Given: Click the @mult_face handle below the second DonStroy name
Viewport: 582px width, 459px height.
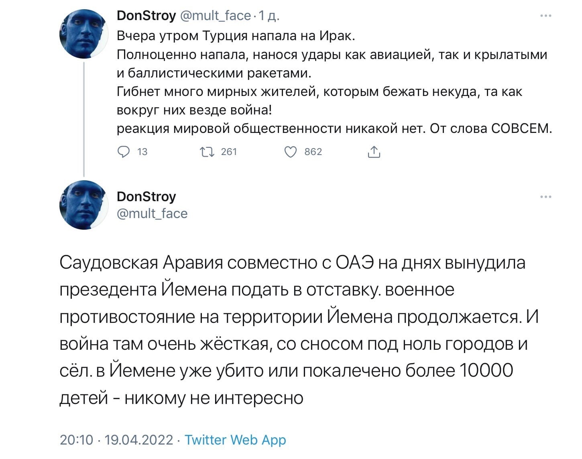Looking at the screenshot, I should 152,214.
